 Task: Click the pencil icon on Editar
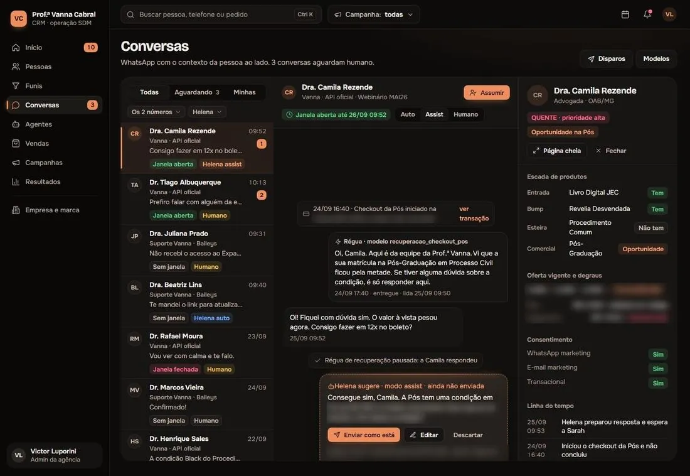coord(413,435)
